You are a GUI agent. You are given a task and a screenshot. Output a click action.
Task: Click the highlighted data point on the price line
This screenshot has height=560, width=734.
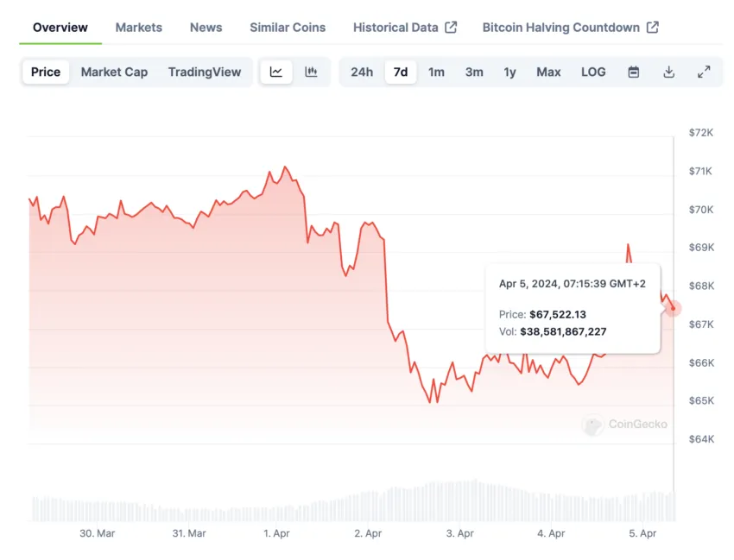(673, 308)
